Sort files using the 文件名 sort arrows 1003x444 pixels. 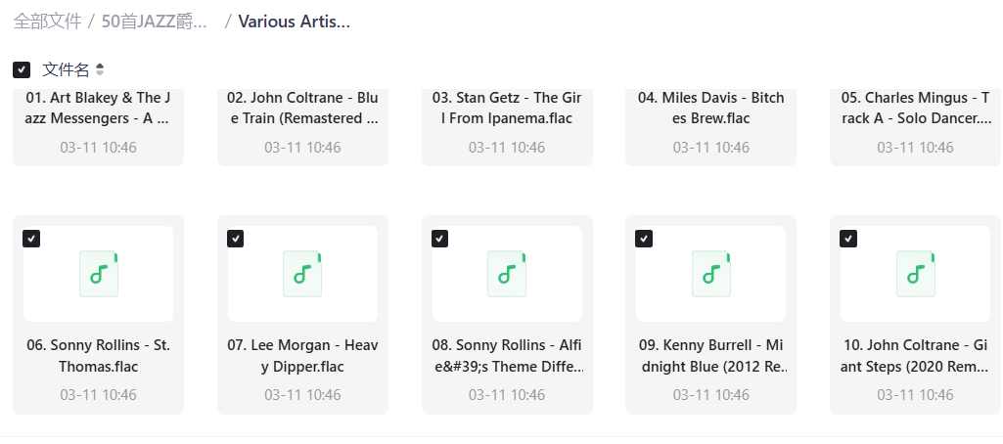pyautogui.click(x=100, y=69)
